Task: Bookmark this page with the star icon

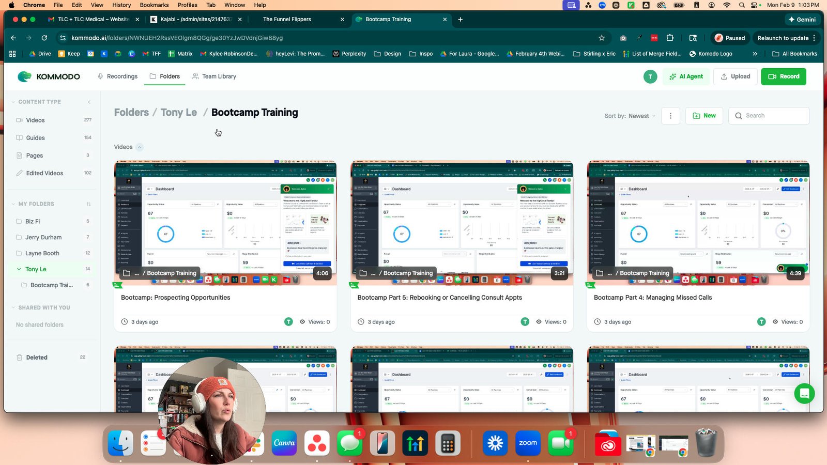Action: click(x=602, y=38)
